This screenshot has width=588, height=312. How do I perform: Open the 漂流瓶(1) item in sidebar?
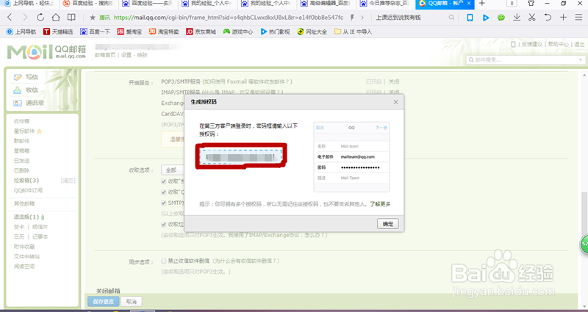click(x=26, y=217)
